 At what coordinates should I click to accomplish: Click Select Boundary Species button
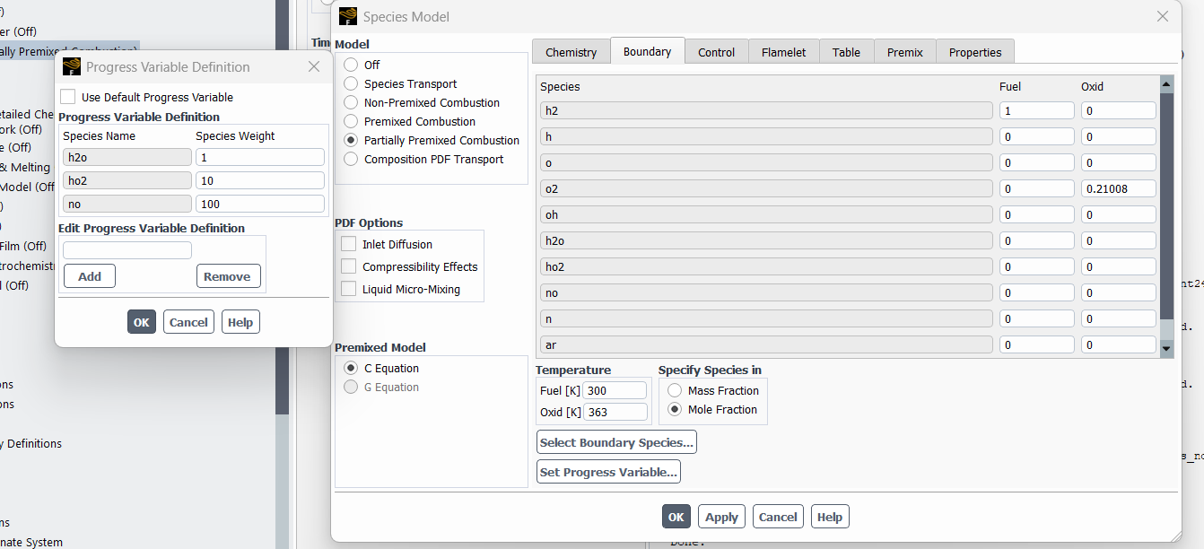[x=616, y=442]
